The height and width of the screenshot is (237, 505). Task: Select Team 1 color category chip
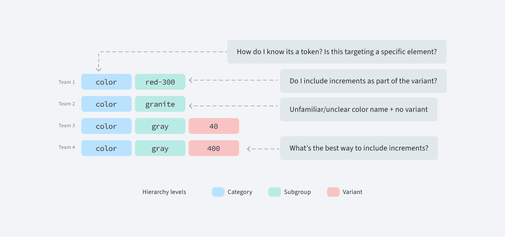coord(107,82)
